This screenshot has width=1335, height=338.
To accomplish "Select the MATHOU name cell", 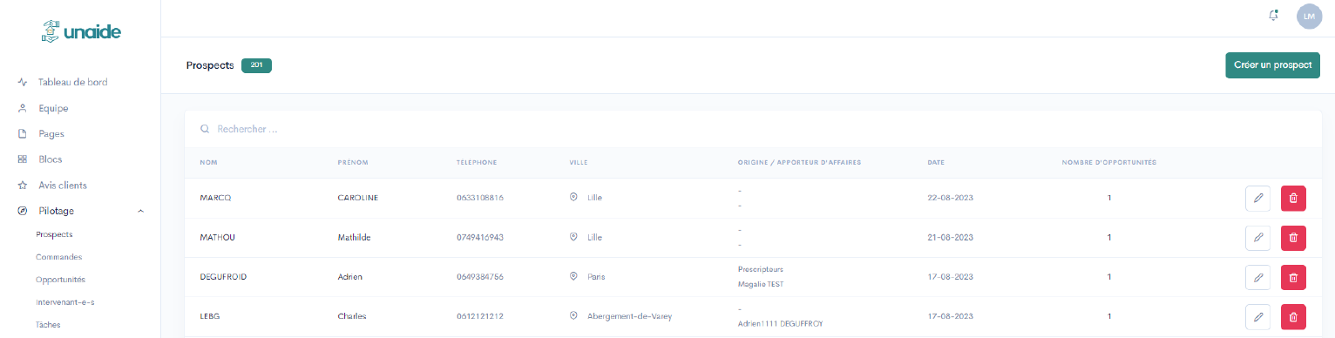I will (217, 237).
